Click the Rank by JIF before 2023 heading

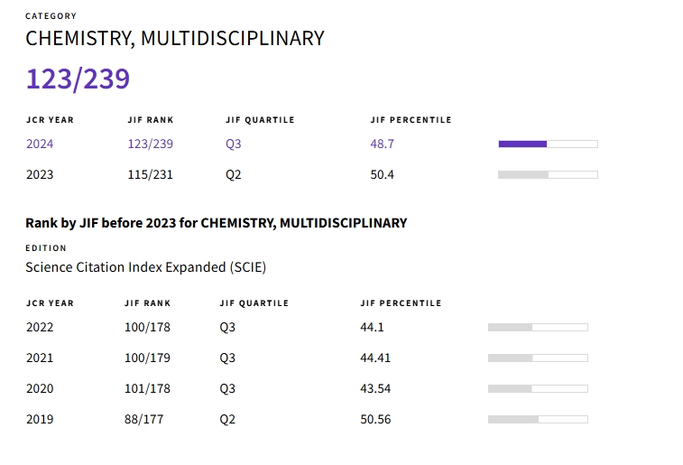point(216,222)
